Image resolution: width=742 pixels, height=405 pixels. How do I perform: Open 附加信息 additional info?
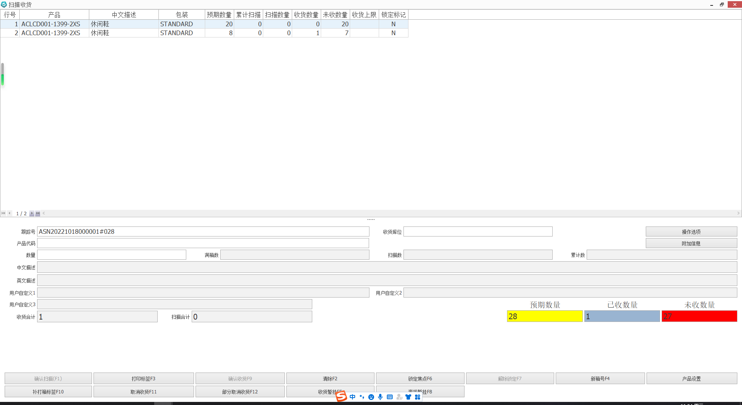point(691,243)
